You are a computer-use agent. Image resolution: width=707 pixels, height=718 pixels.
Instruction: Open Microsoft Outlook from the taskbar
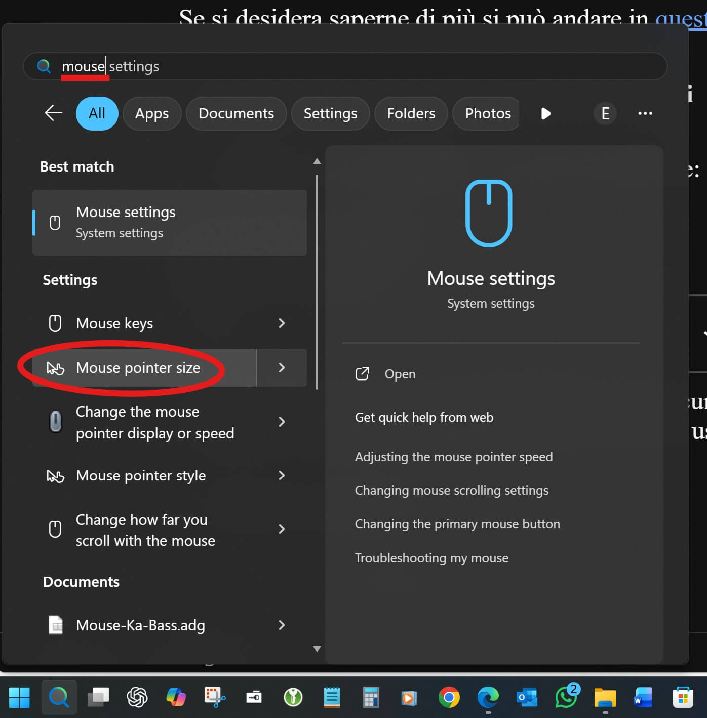(527, 698)
